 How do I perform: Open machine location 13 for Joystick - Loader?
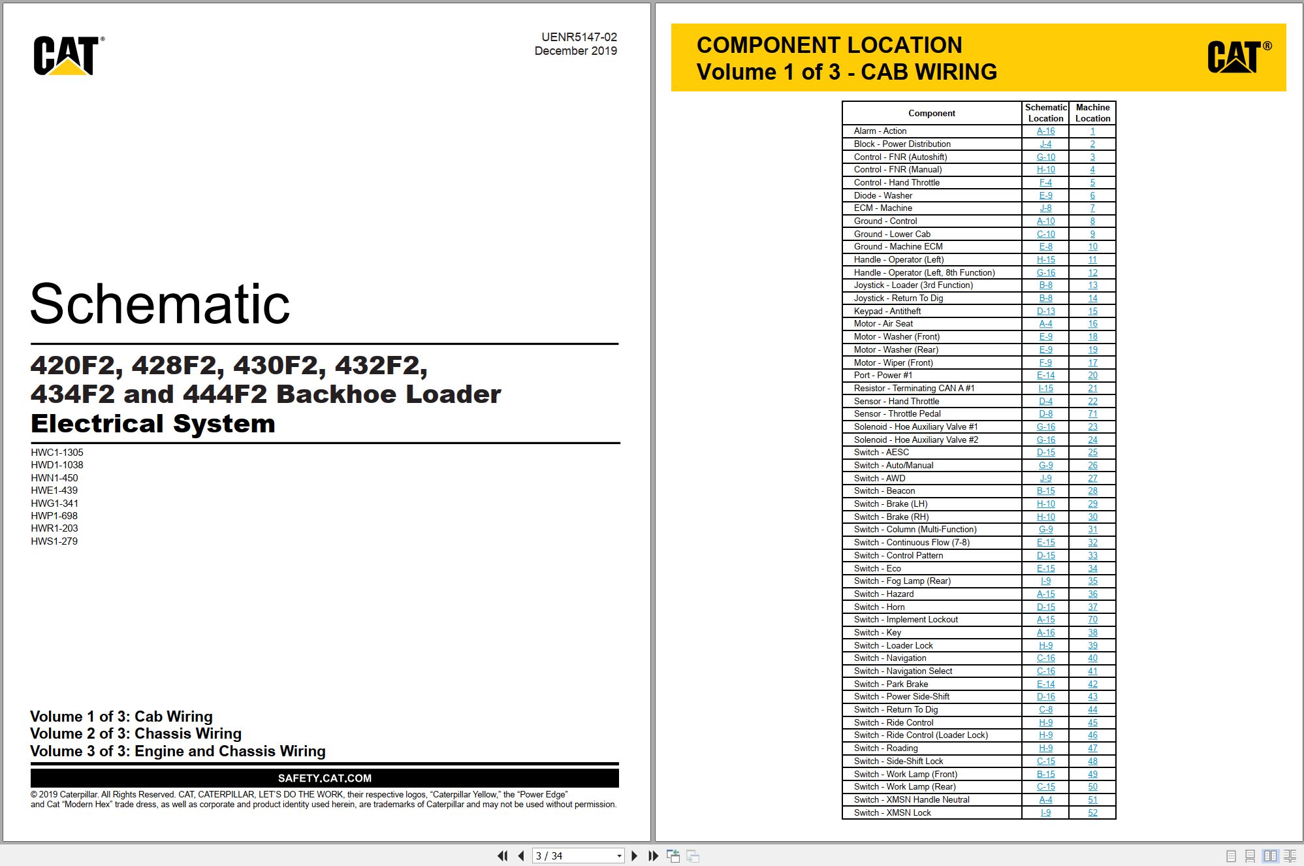point(1092,285)
